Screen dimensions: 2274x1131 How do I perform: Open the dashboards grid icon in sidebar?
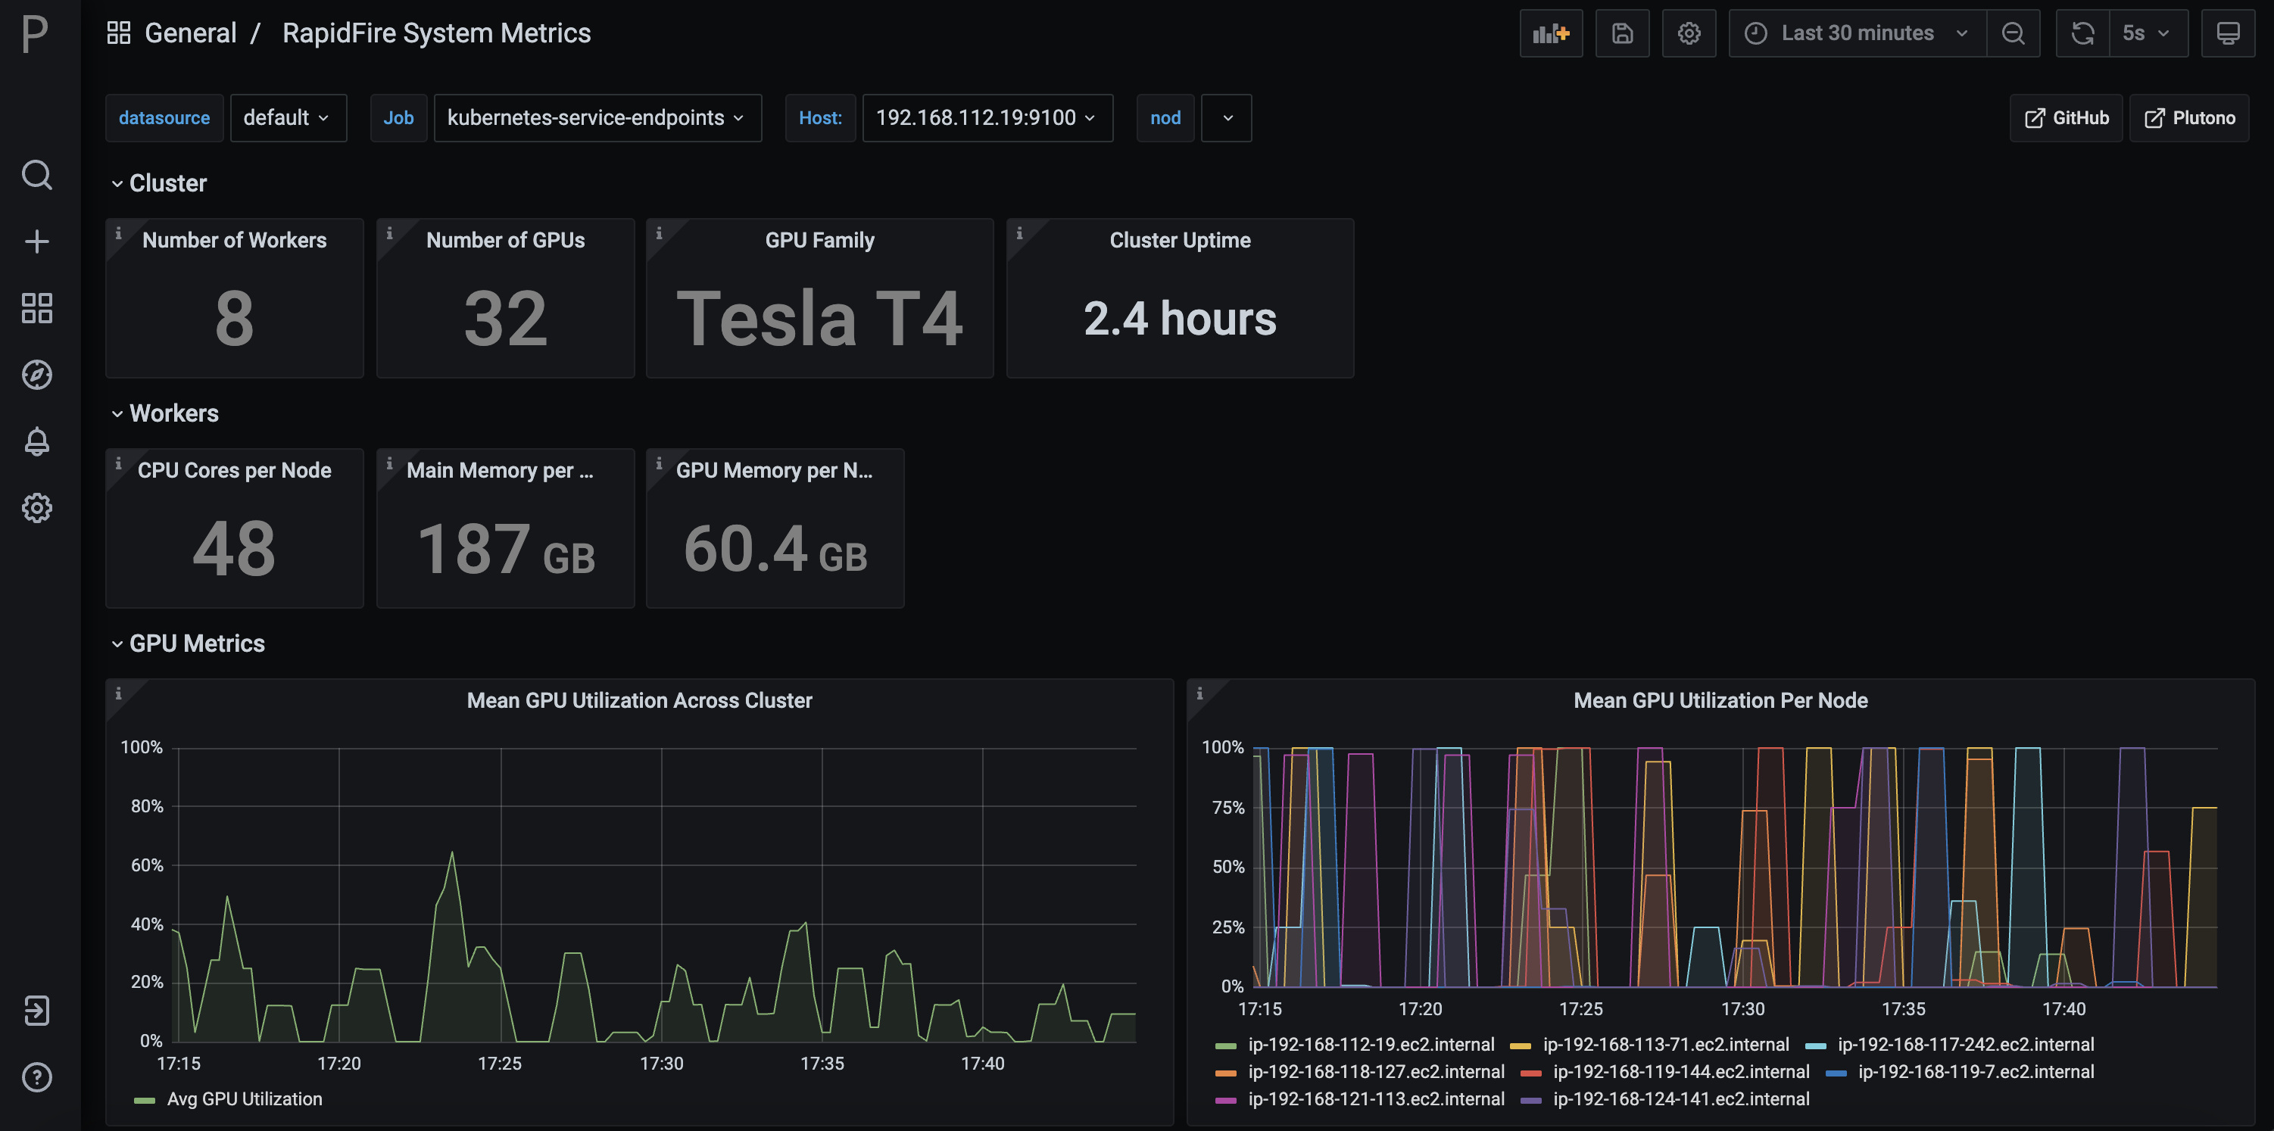click(x=36, y=308)
